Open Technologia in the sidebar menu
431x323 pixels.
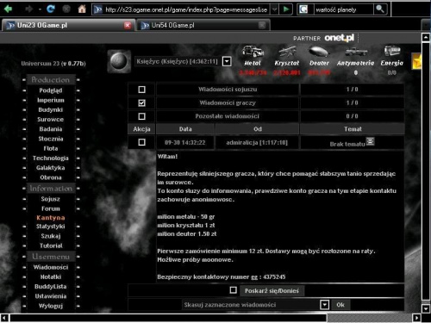tap(51, 158)
